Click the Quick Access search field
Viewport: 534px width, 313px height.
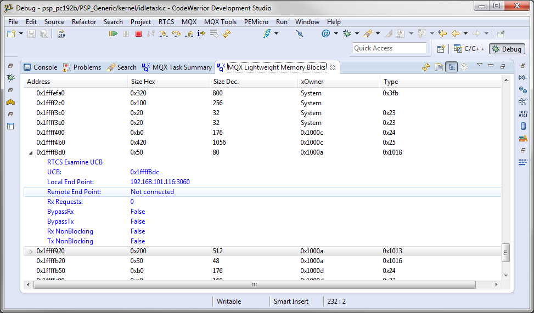[389, 48]
